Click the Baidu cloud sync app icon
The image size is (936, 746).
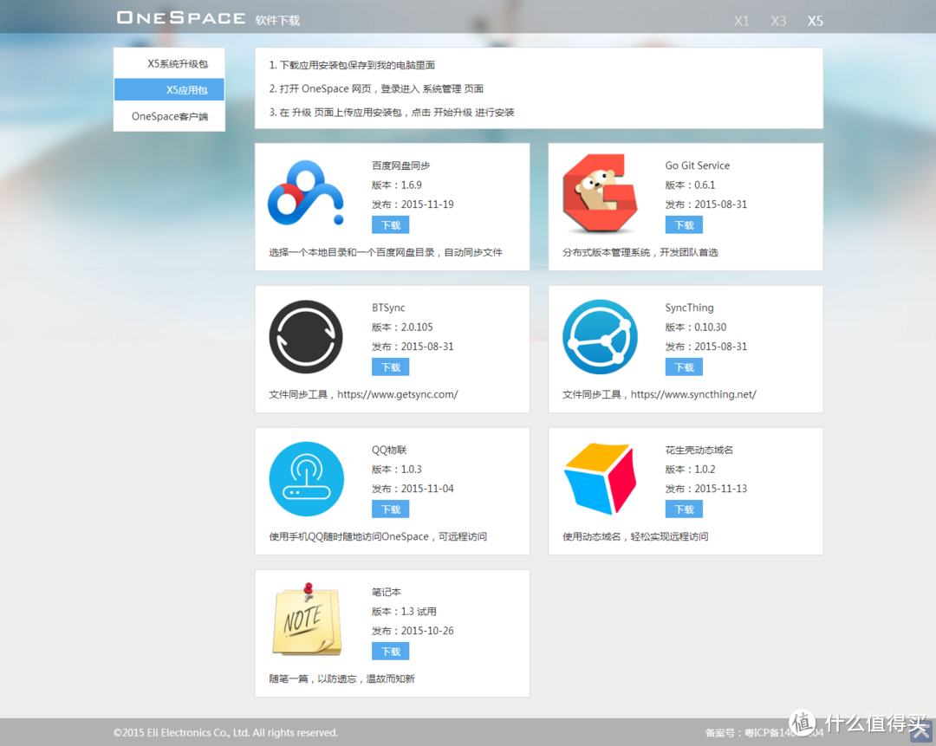306,192
